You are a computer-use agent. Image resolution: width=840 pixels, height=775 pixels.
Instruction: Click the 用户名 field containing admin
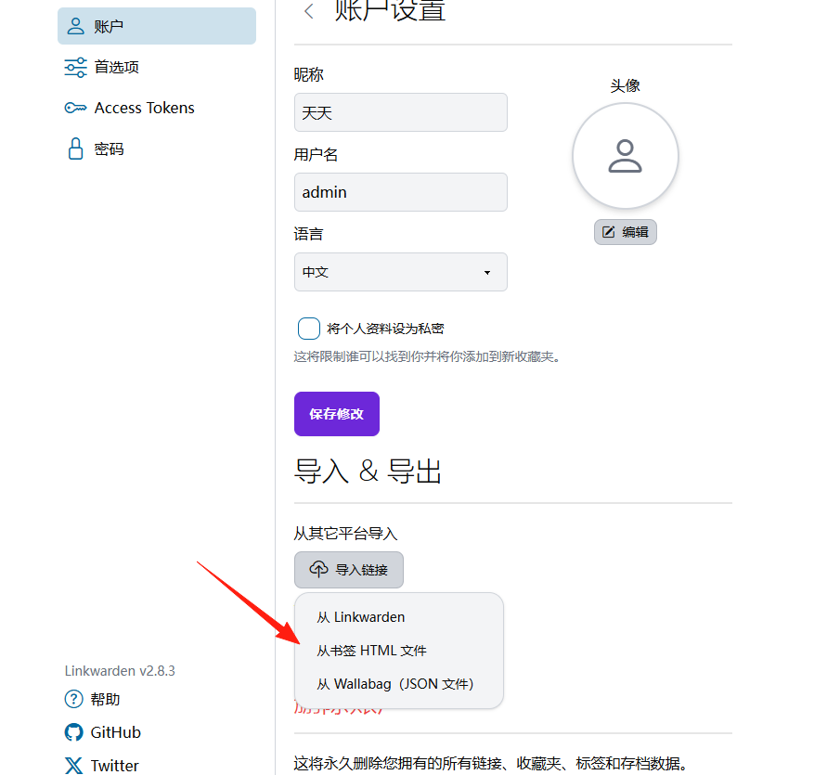click(x=401, y=192)
